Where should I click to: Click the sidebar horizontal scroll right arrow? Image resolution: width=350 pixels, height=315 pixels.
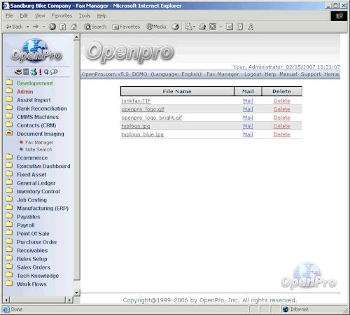pyautogui.click(x=69, y=300)
